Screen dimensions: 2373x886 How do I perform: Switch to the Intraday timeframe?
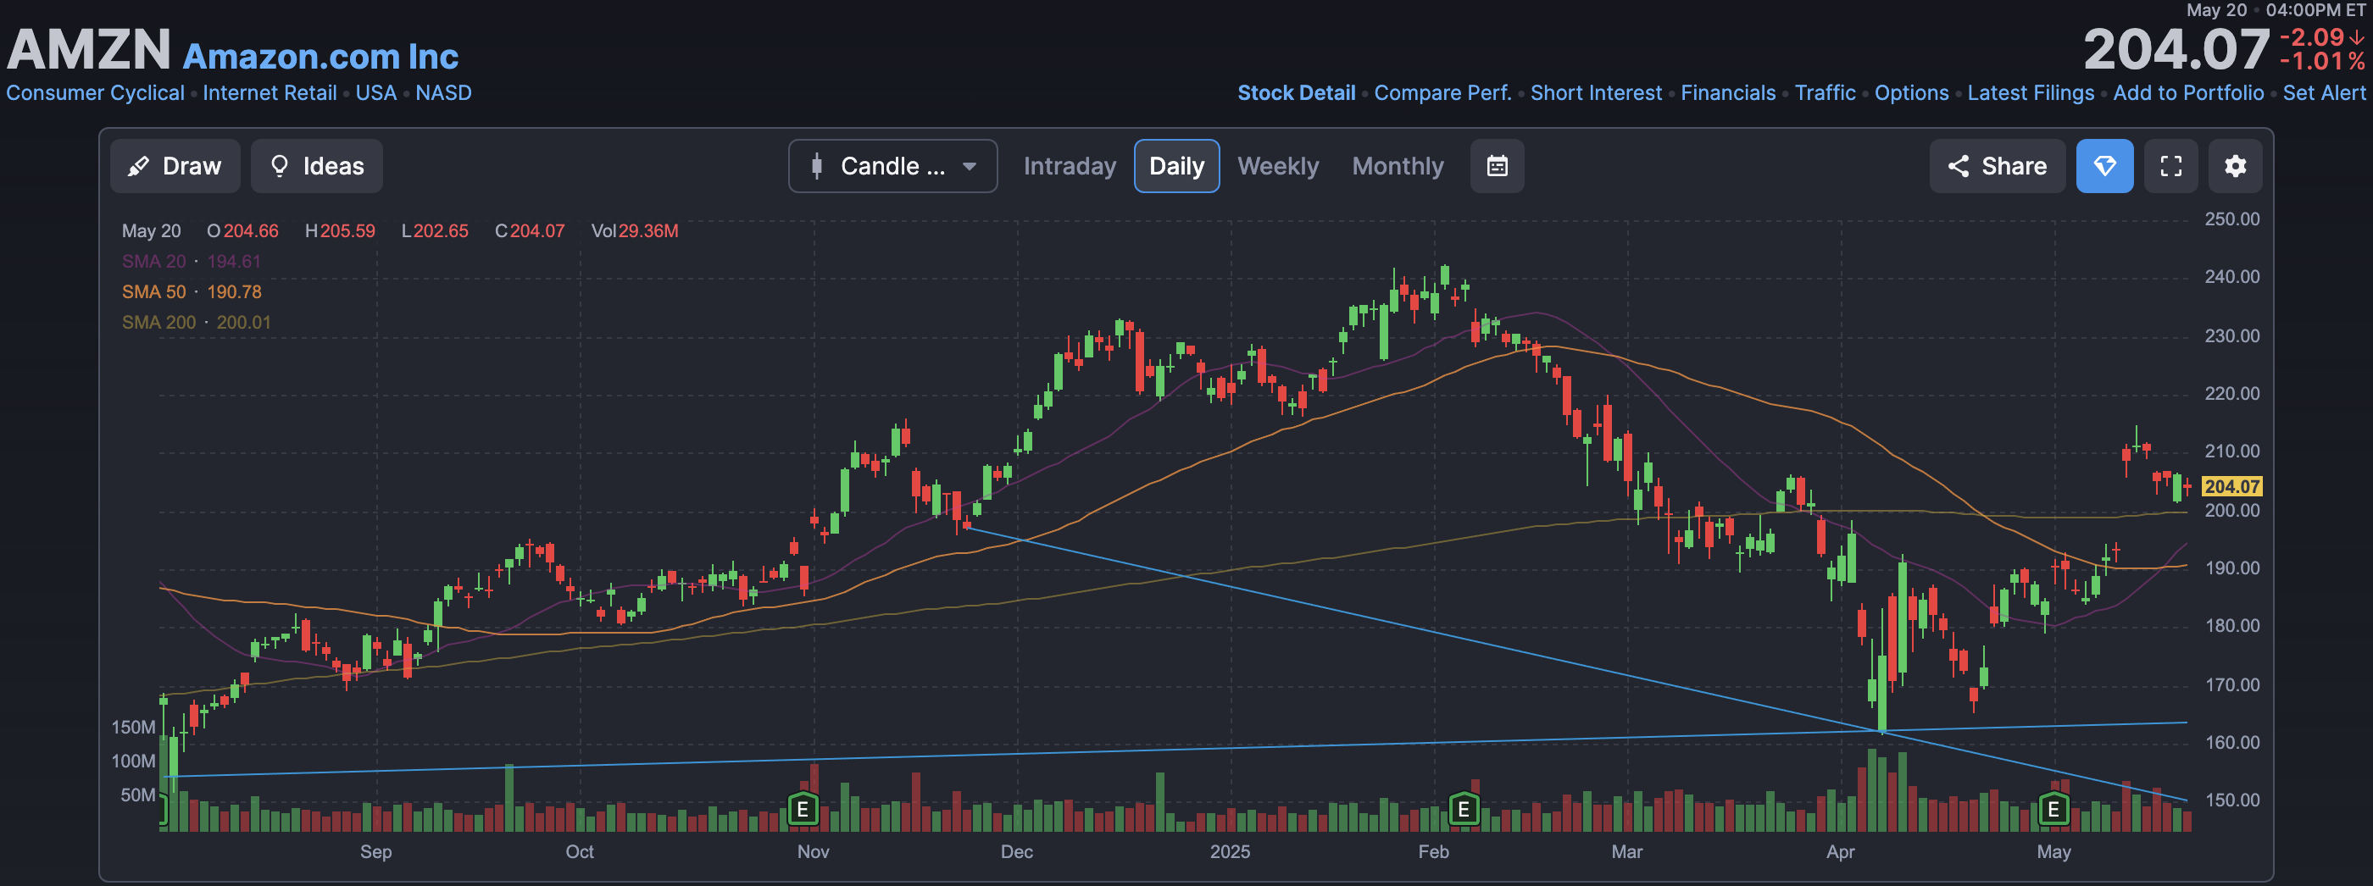click(1070, 166)
